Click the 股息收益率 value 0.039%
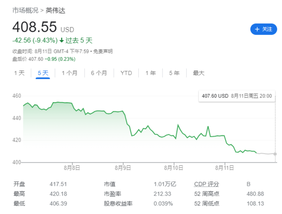282x214 pixels. [x=163, y=203]
